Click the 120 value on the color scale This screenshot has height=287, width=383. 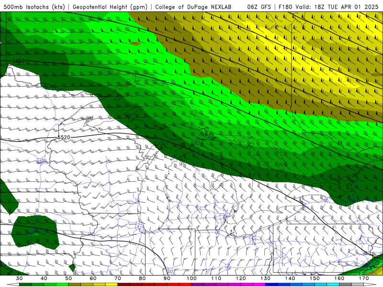point(241,278)
